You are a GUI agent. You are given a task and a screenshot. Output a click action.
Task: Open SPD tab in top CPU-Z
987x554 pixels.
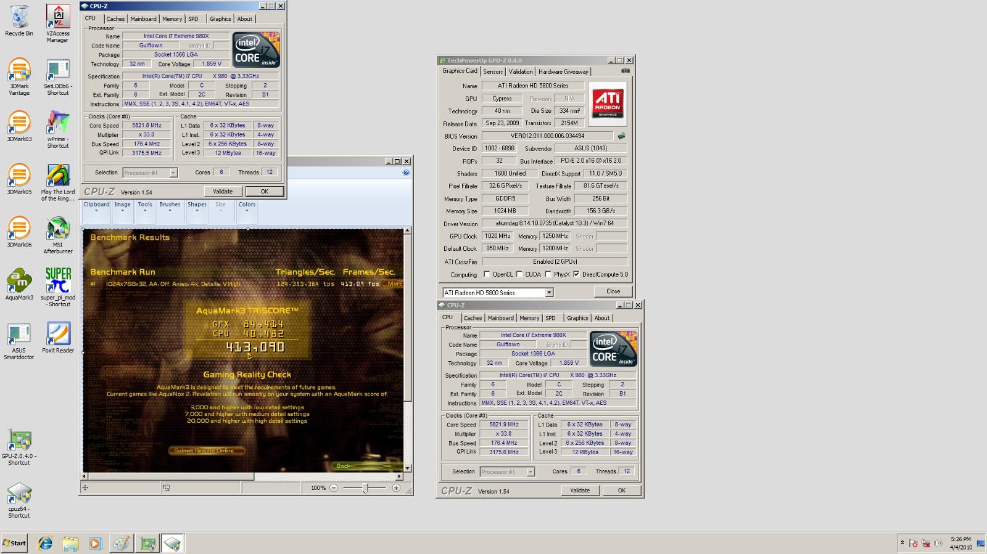(x=193, y=19)
